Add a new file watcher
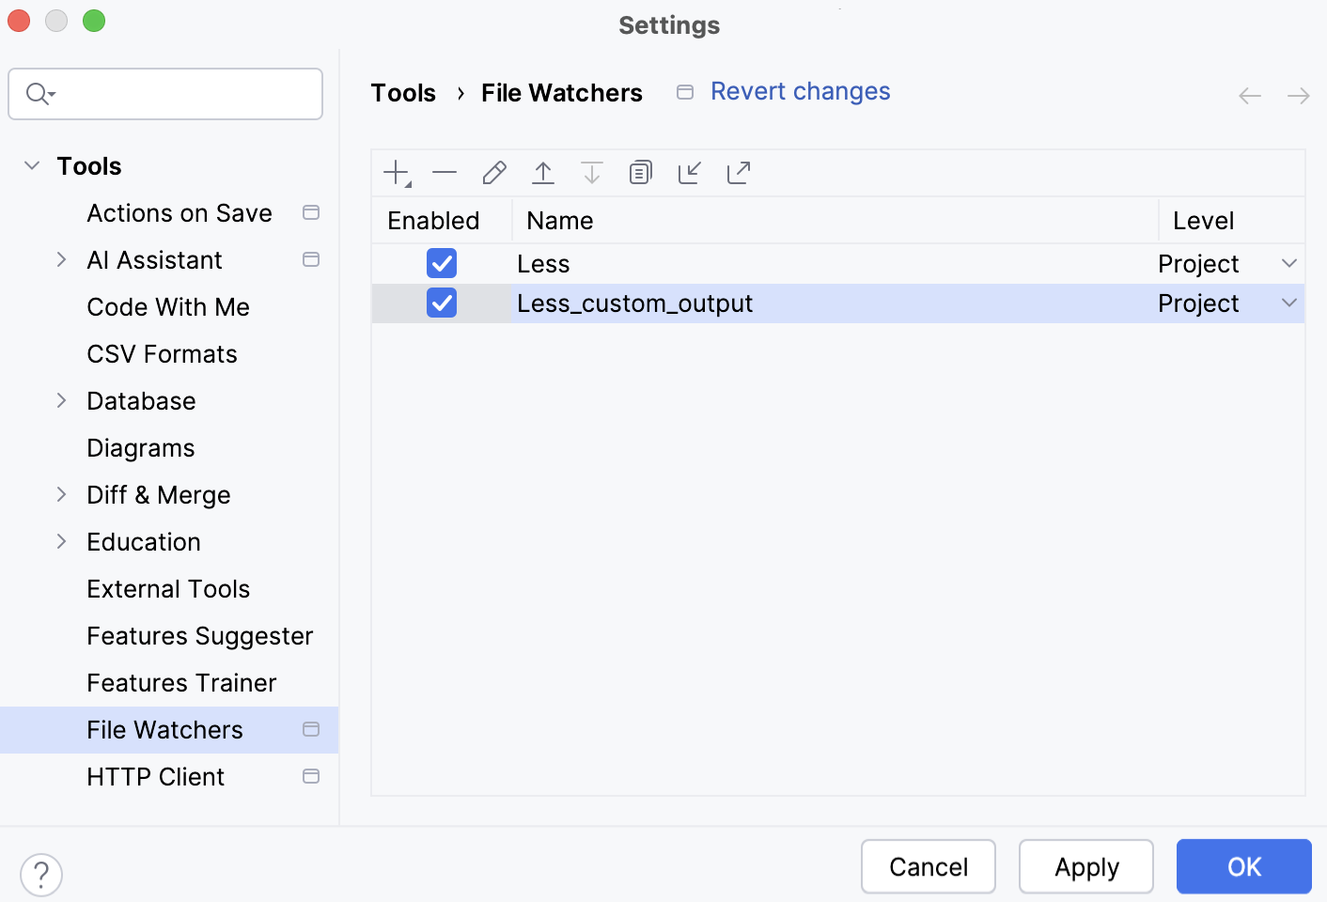The height and width of the screenshot is (902, 1327). (395, 173)
